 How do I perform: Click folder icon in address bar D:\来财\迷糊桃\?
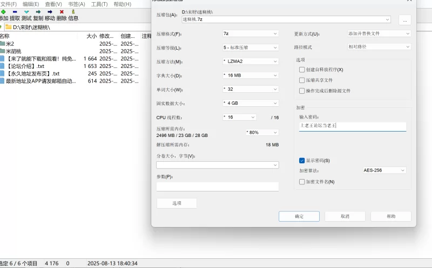(8, 27)
